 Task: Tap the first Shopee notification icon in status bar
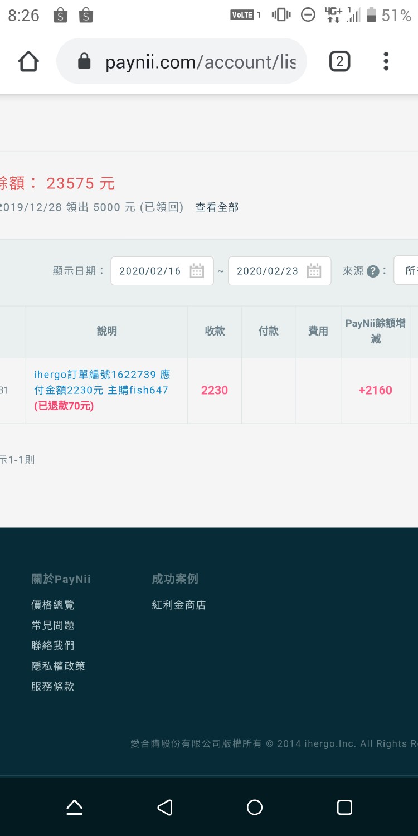[60, 16]
